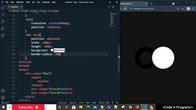Viewport: 196px width, 110px height.
Task: Click the style breadcrumb segment
Action: 43,11
